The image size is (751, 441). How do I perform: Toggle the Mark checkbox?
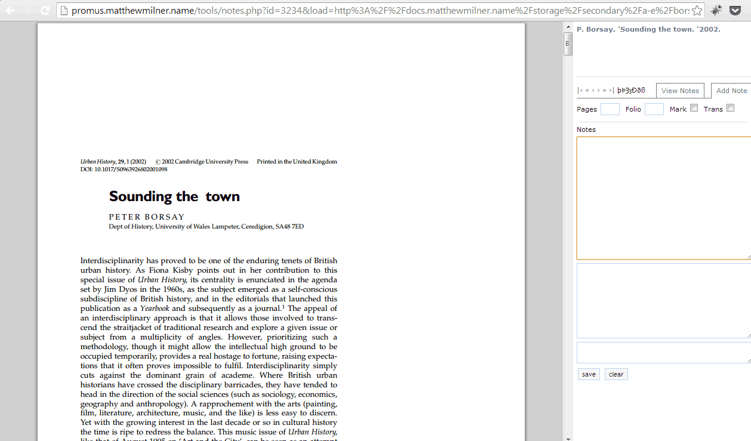coord(694,108)
